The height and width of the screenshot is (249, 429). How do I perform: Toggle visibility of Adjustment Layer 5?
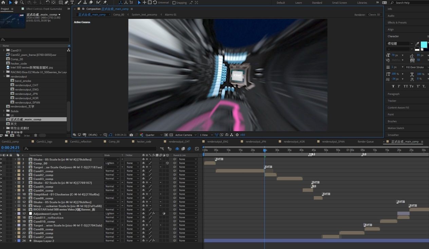[x=1, y=214]
